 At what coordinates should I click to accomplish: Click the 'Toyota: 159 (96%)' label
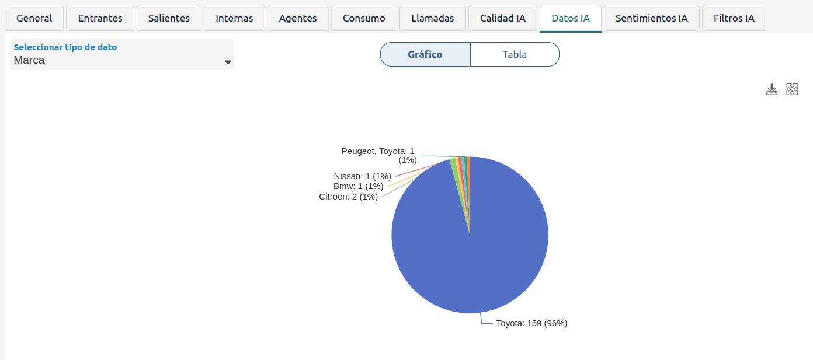pos(531,323)
